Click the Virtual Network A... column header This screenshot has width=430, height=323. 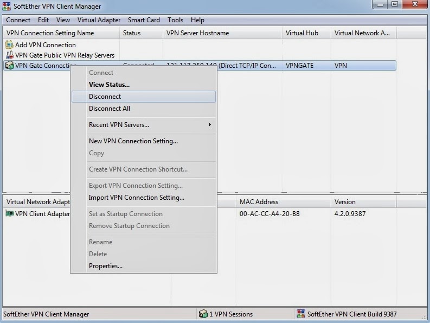tap(364, 33)
